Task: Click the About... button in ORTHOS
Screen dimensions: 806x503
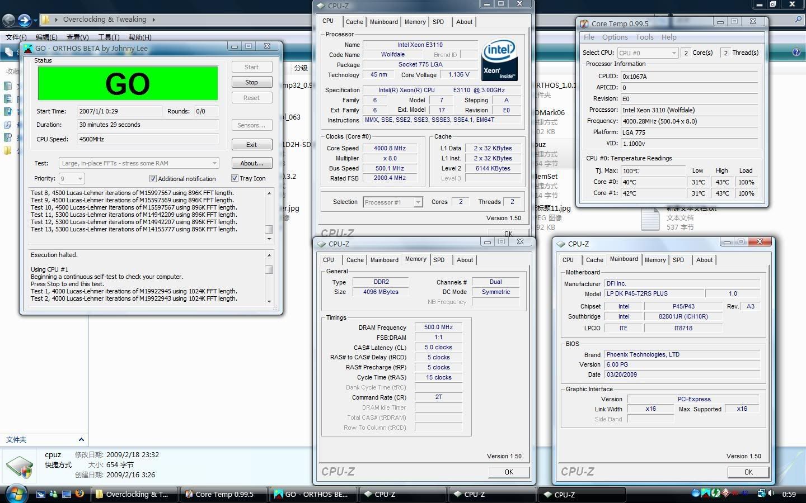Action: click(x=252, y=163)
